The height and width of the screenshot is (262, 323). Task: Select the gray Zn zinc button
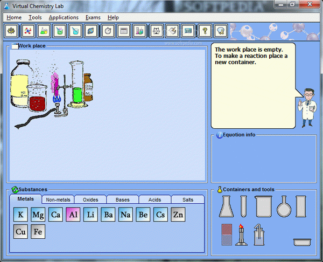(x=178, y=215)
